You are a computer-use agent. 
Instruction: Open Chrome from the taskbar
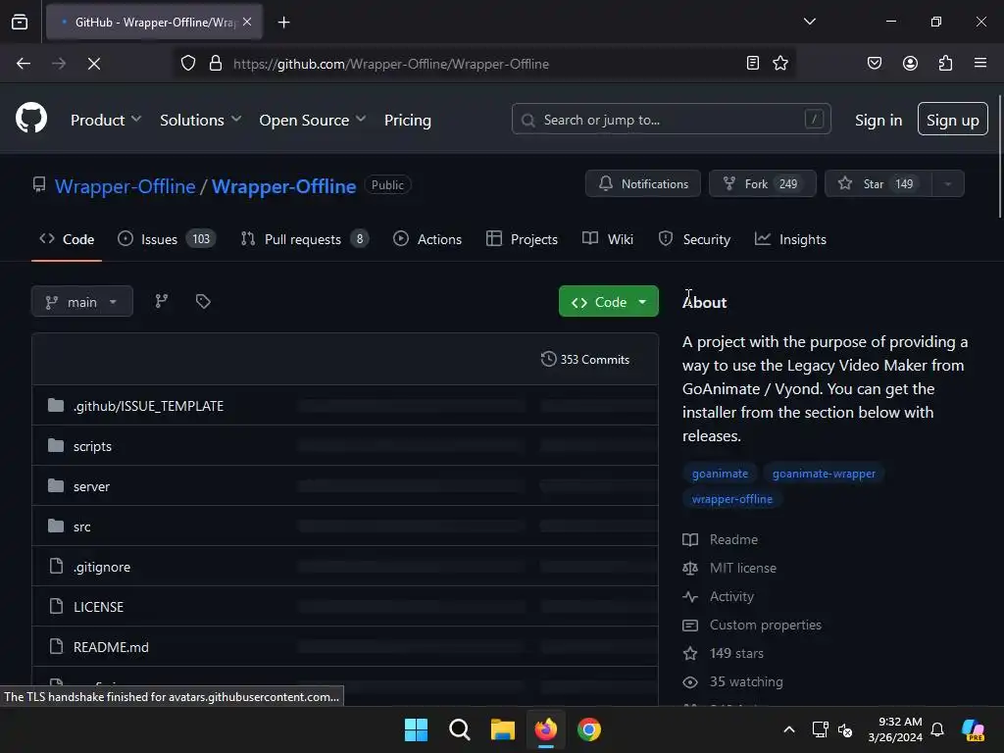tap(589, 729)
